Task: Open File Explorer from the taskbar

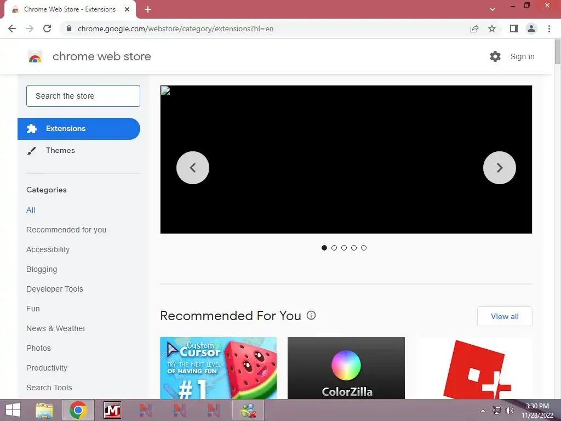Action: [44, 410]
